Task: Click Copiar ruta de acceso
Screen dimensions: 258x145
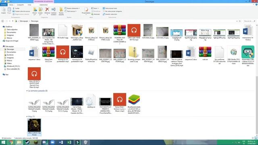Action: point(21,11)
